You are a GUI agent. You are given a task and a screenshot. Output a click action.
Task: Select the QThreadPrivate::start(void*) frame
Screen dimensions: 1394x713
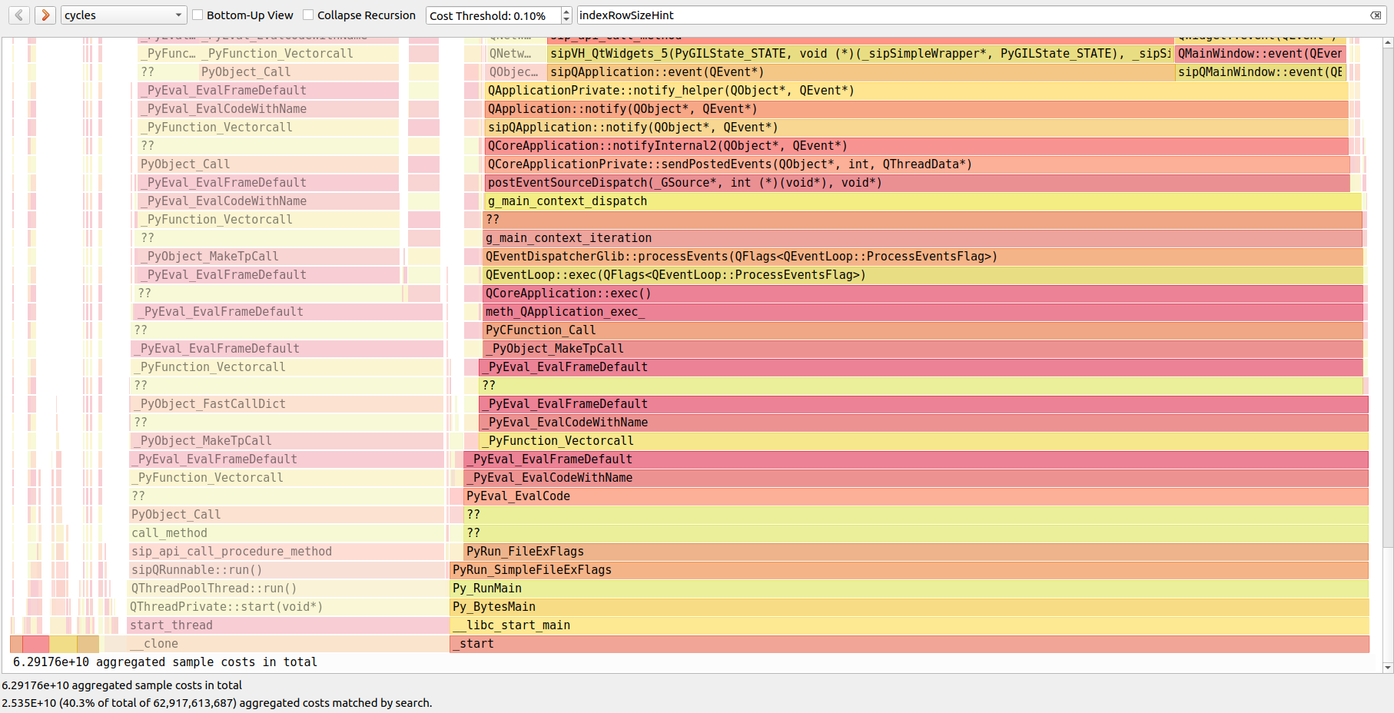tap(287, 607)
